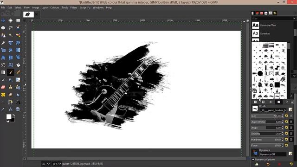Viewport: 297px width, 167px height.
Task: Open the Filters menu
Action: pos(74,7)
